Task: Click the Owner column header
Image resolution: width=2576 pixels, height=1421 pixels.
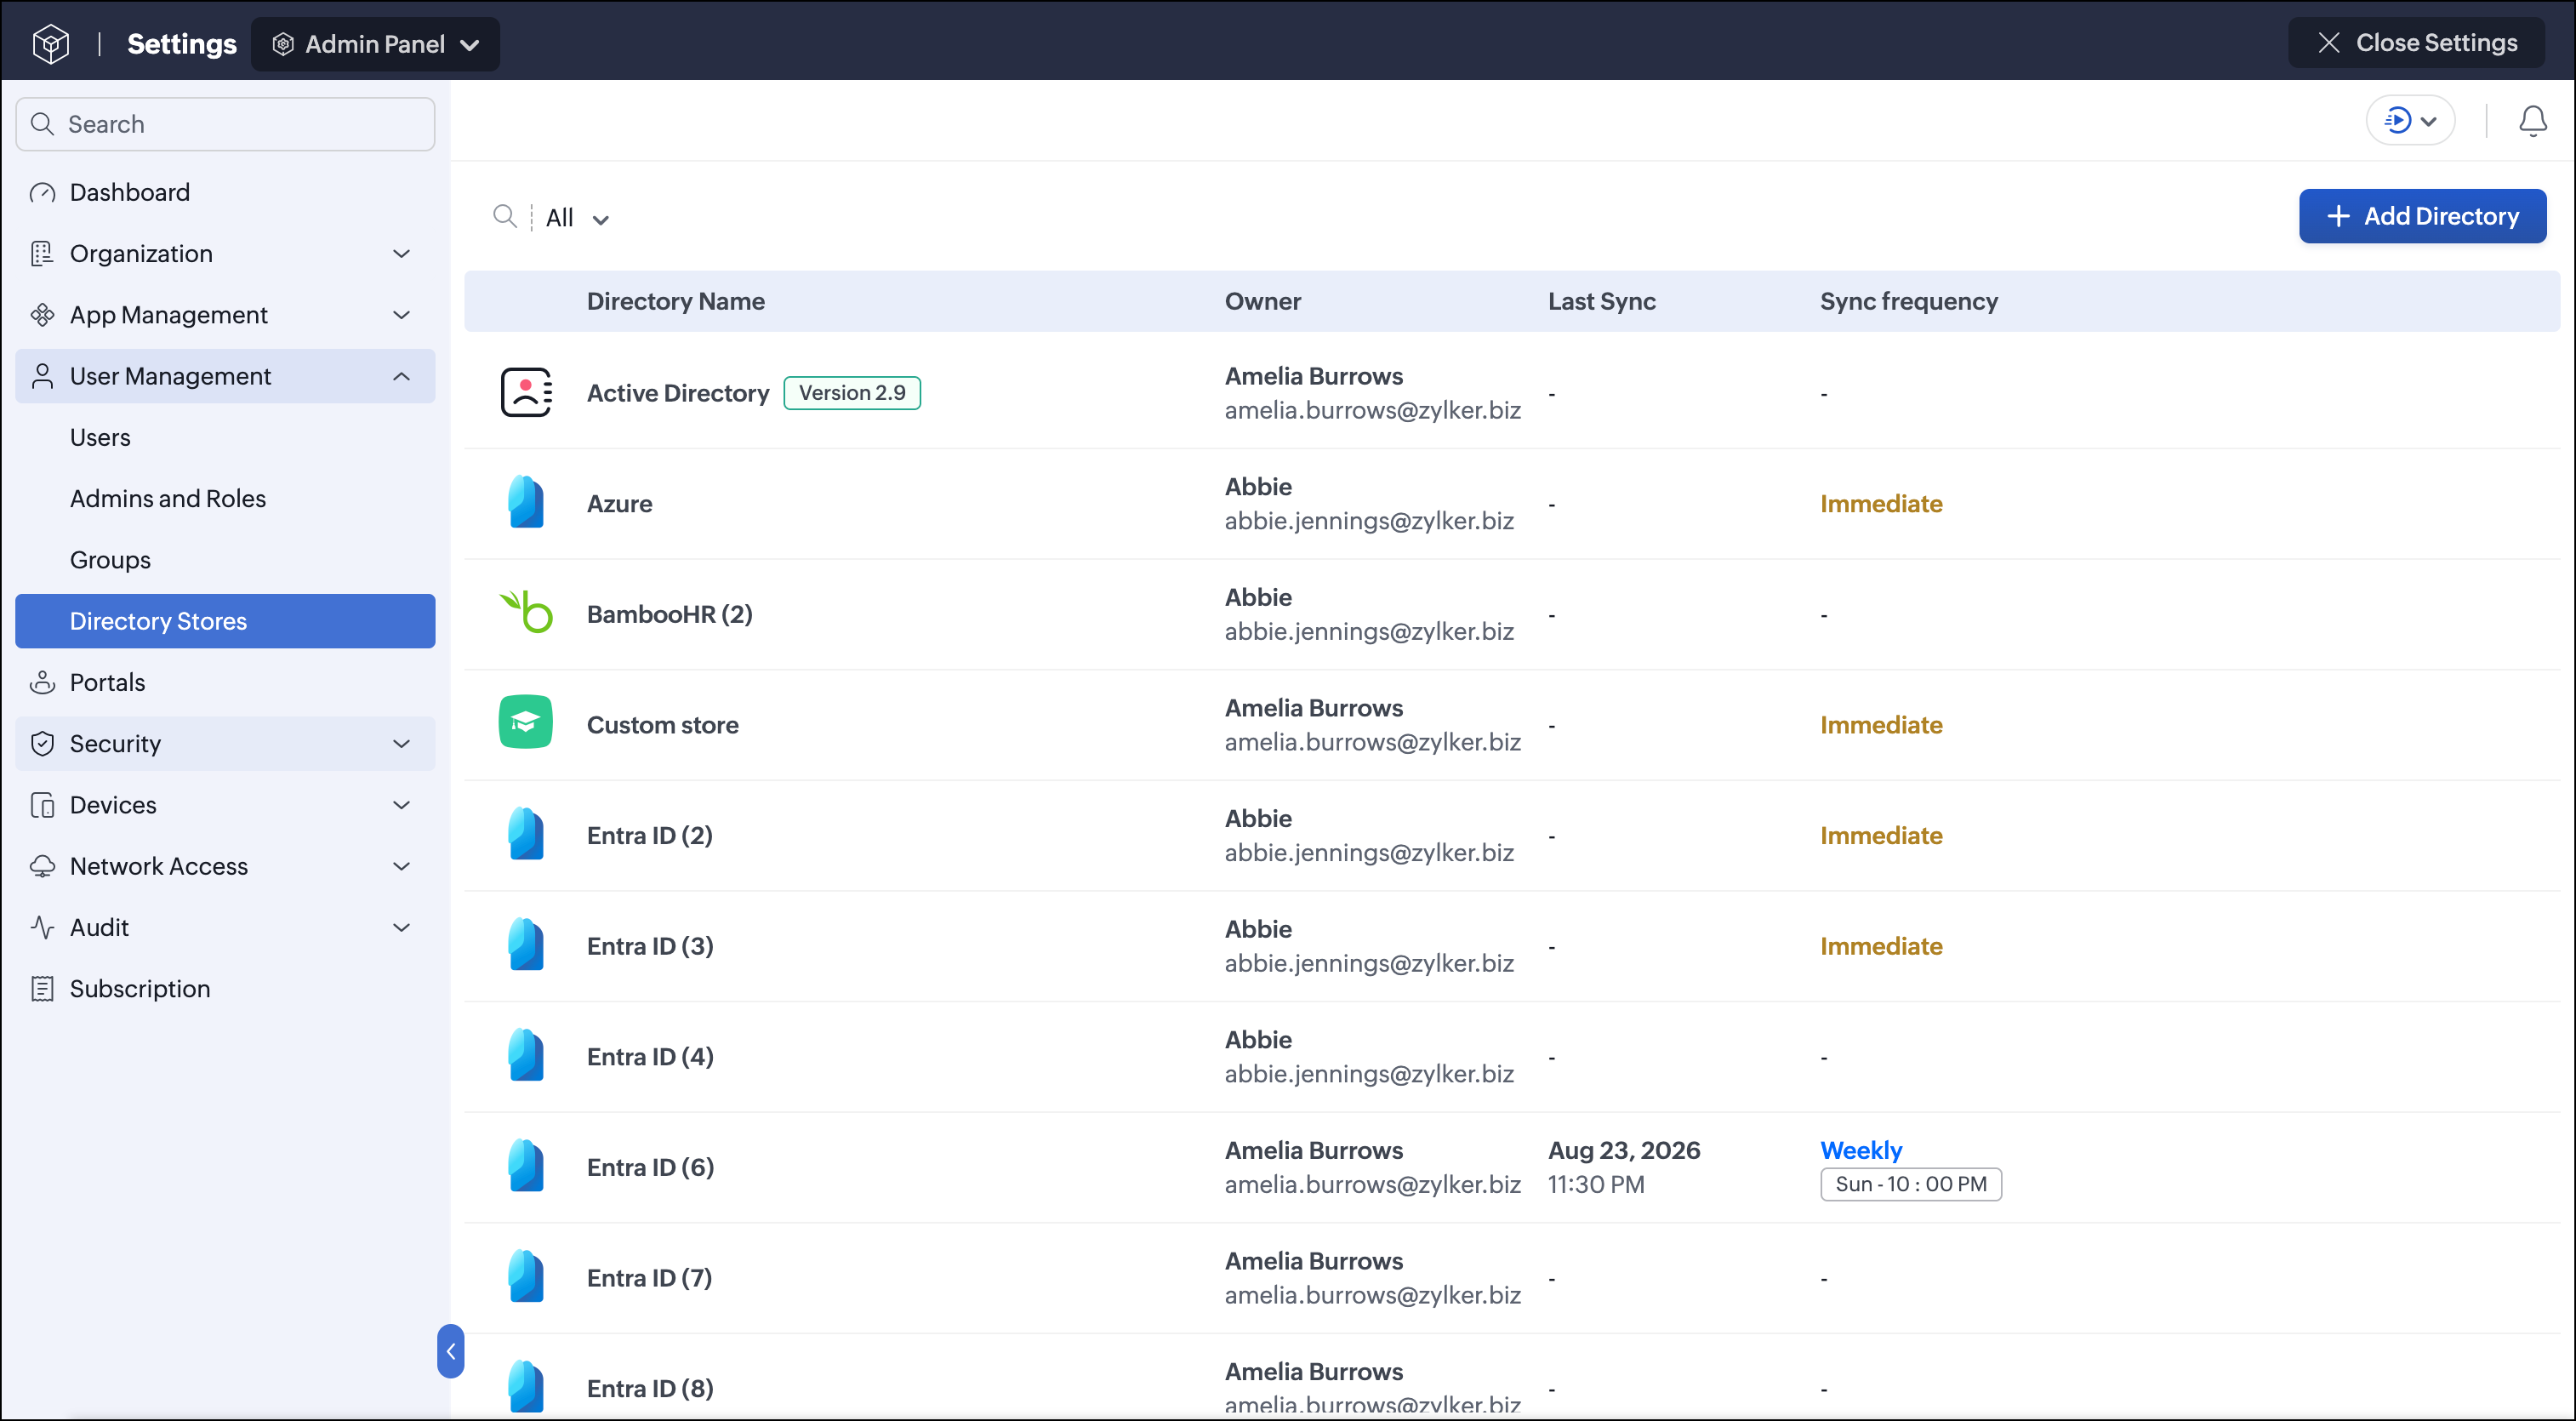Action: [x=1263, y=301]
